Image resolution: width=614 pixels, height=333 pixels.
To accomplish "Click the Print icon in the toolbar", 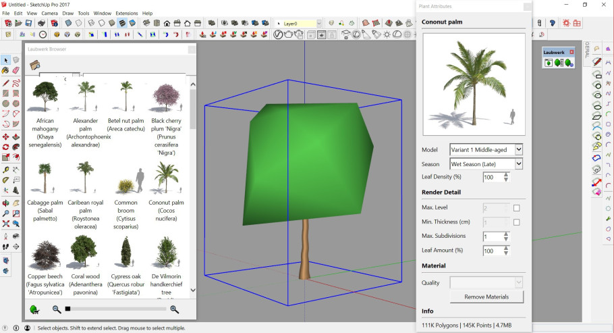I will tap(42, 23).
